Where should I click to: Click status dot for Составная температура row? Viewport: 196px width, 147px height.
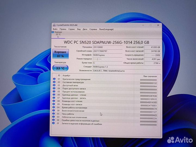click(x=54, y=82)
